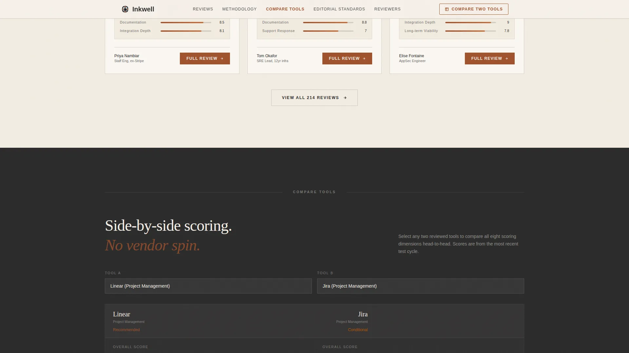
Task: Click the 'Recommended' verdict under Linear
Action: click(x=126, y=330)
